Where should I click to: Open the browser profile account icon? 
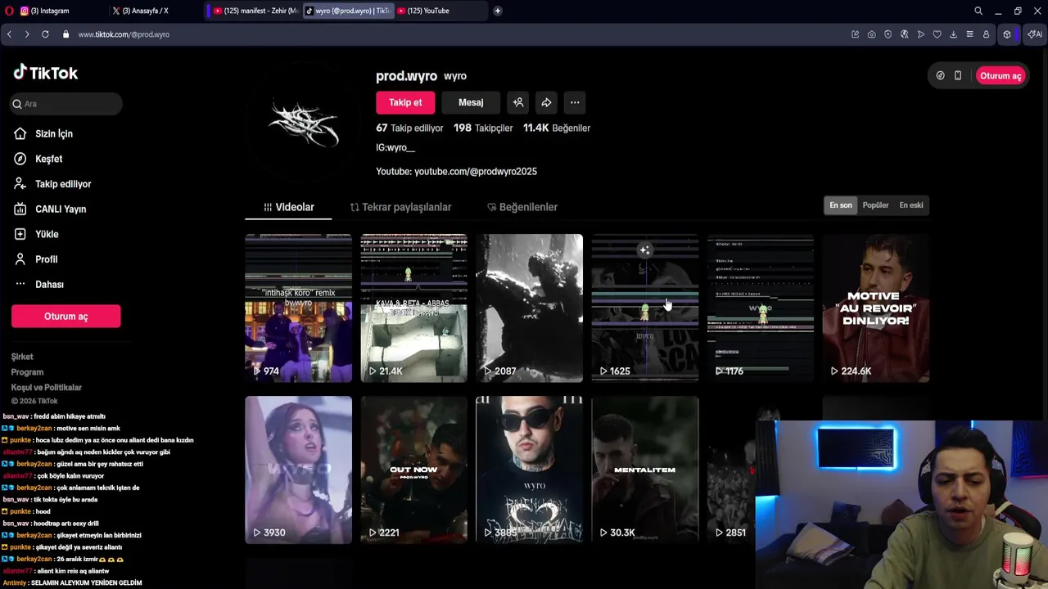[987, 34]
